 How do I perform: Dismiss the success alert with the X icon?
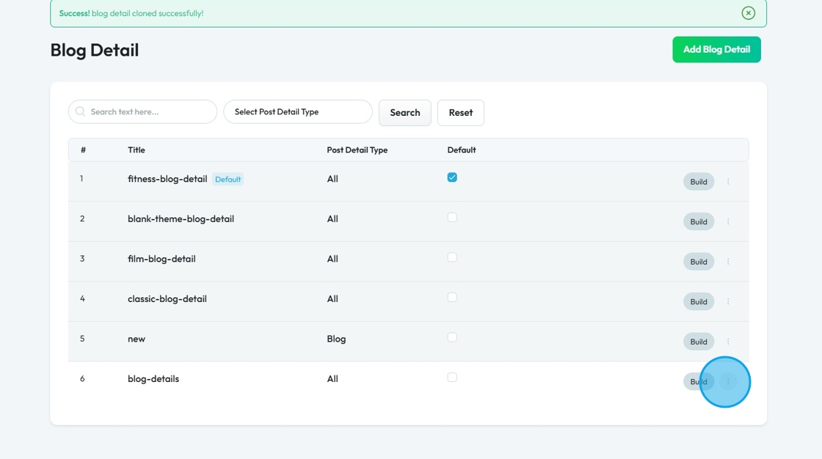point(748,13)
